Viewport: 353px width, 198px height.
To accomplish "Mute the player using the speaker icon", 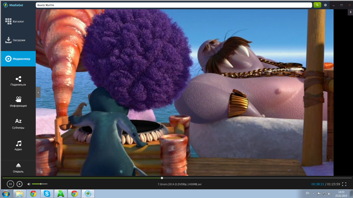I will 29,184.
